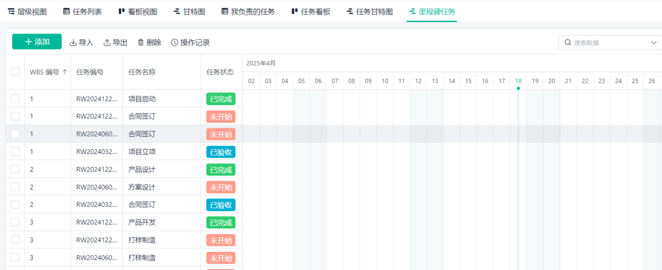
Task: Click the 项目立项 task name
Action: (142, 152)
